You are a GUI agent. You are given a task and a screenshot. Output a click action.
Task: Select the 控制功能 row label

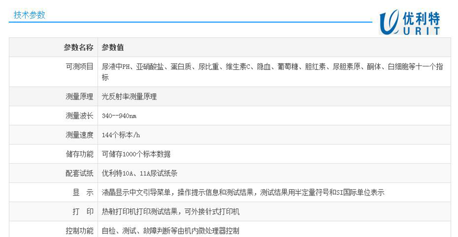79,230
